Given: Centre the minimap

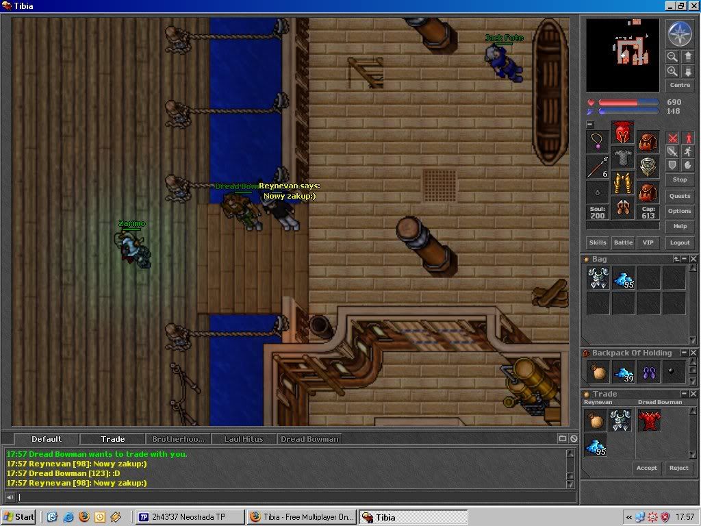Looking at the screenshot, I should [x=680, y=85].
